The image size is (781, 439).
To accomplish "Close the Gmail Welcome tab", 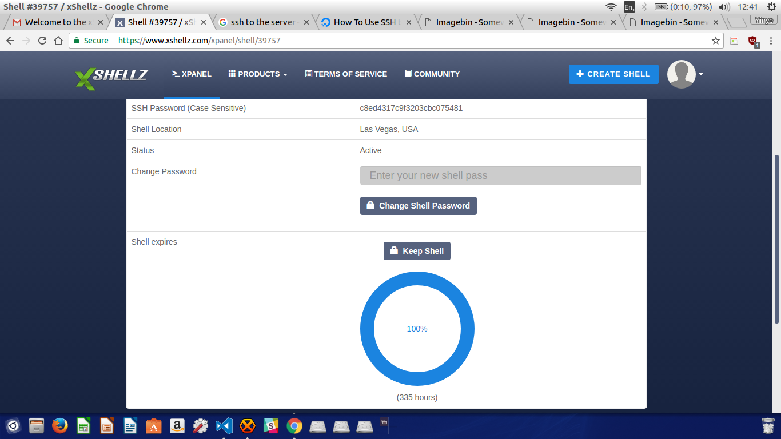I will tap(101, 22).
